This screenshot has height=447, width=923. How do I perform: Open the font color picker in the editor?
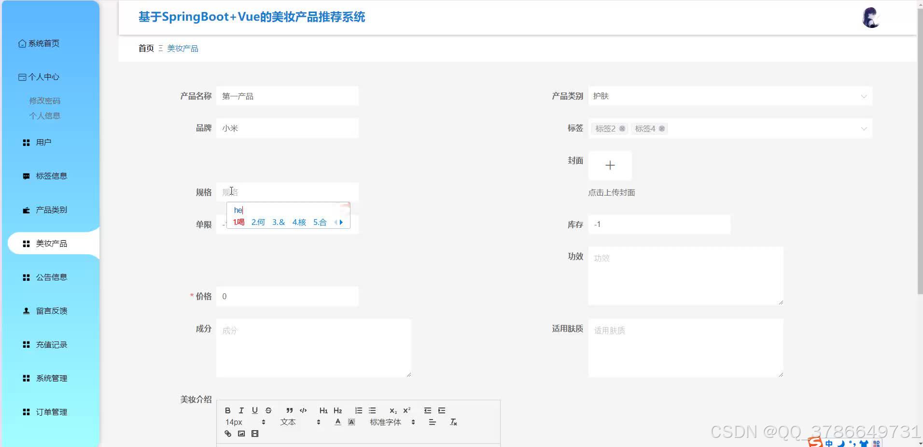337,422
